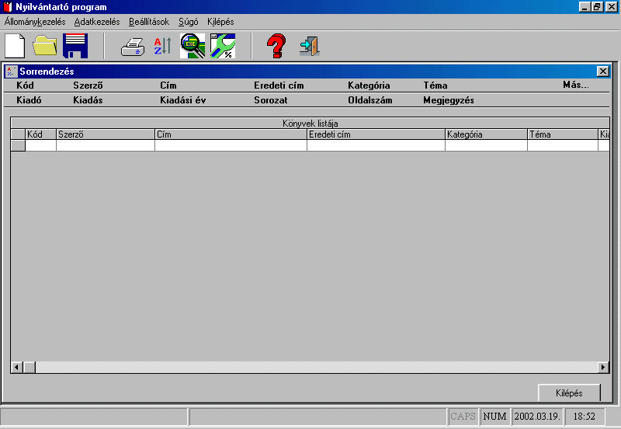The image size is (621, 429).
Task: Print the list with the printer icon
Action: tap(133, 47)
